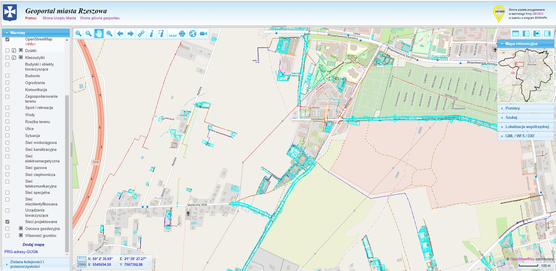Toggle the left panel layout icon

click(526, 34)
